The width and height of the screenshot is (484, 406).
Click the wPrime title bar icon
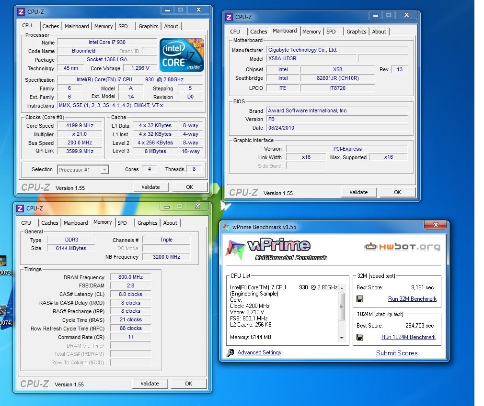226,227
